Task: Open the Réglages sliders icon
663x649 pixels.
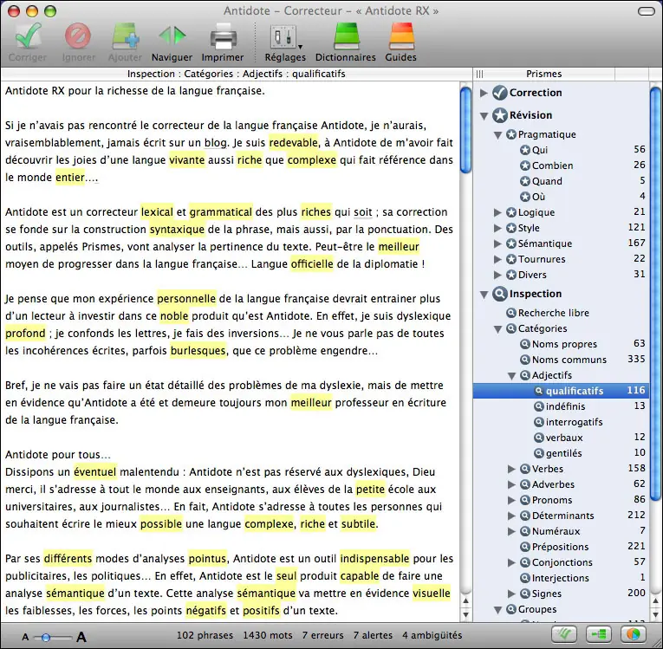Action: tap(285, 37)
